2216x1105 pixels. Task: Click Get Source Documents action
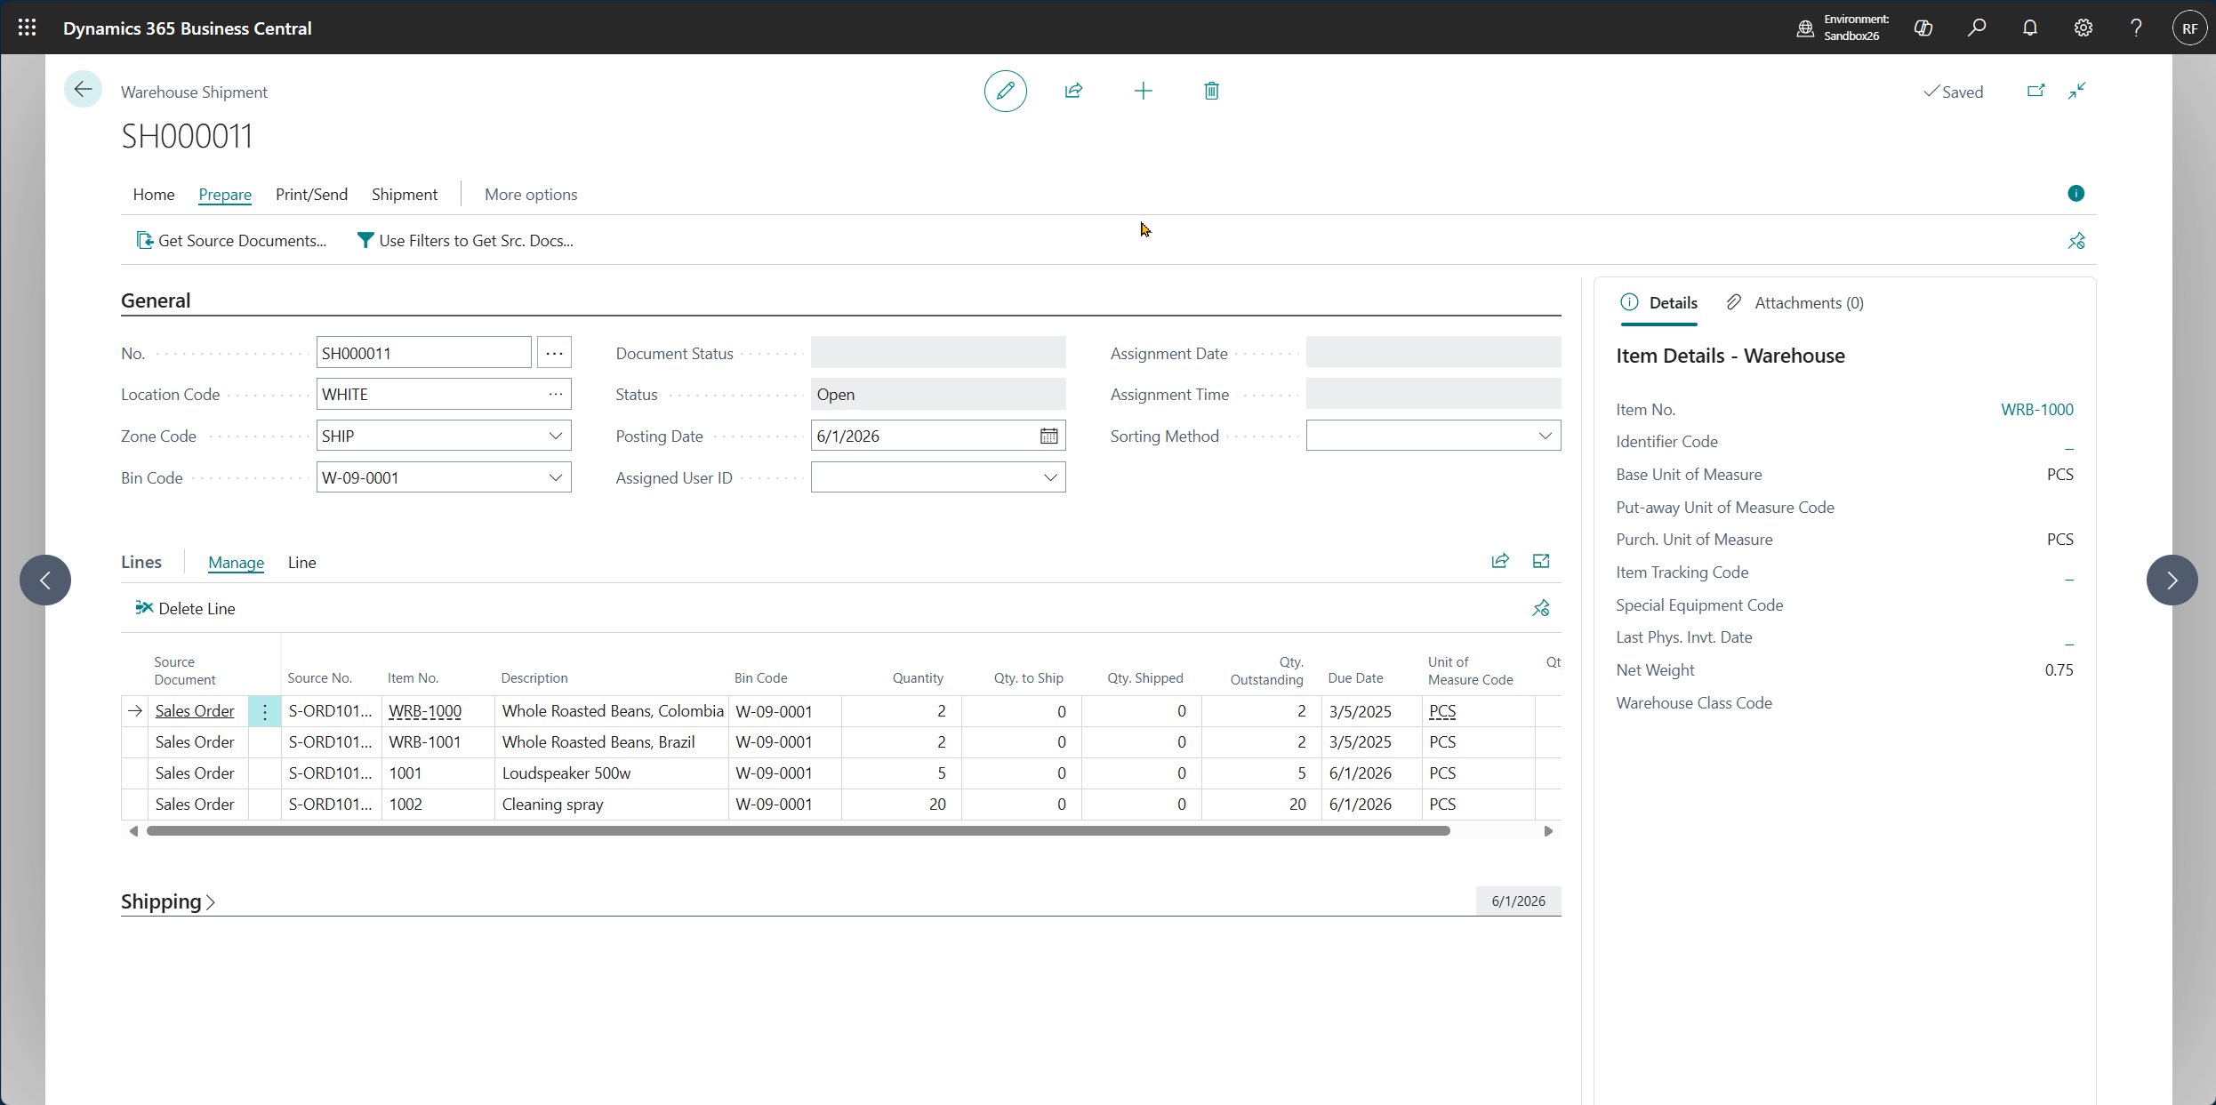click(x=231, y=240)
